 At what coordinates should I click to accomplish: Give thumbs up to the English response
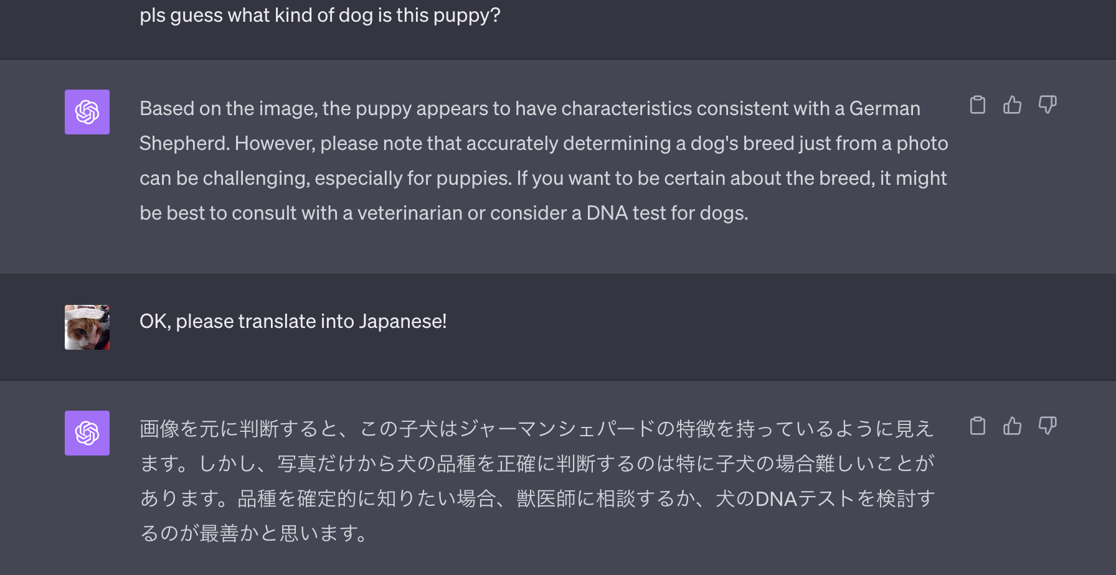1013,105
